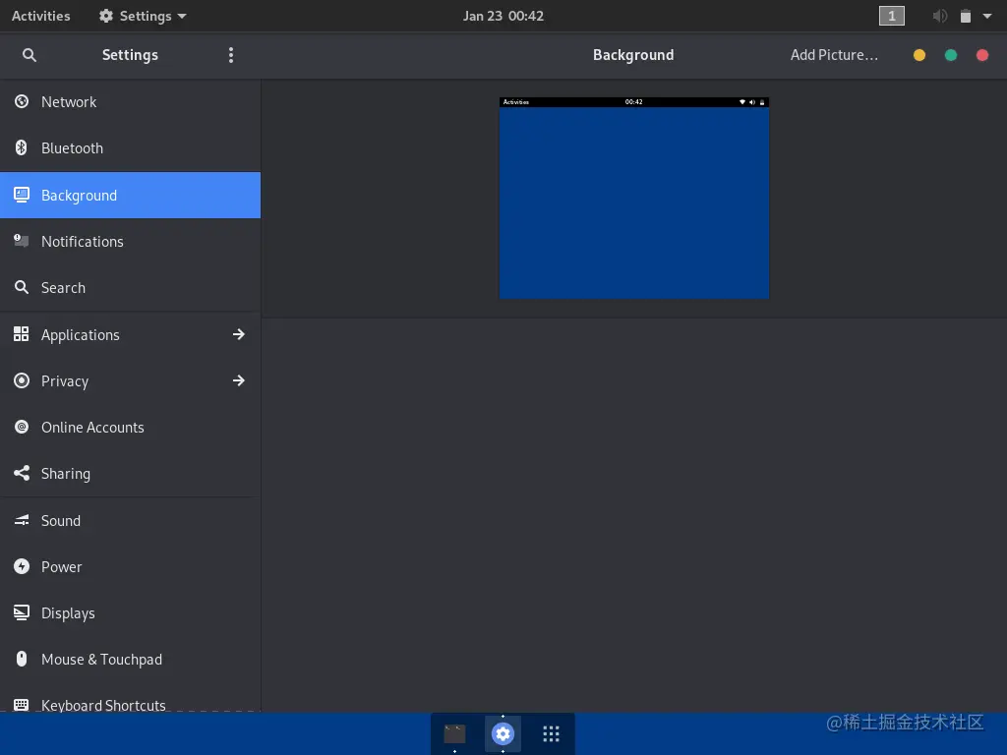Click the Sharing icon in sidebar
The width and height of the screenshot is (1007, 755).
(22, 473)
